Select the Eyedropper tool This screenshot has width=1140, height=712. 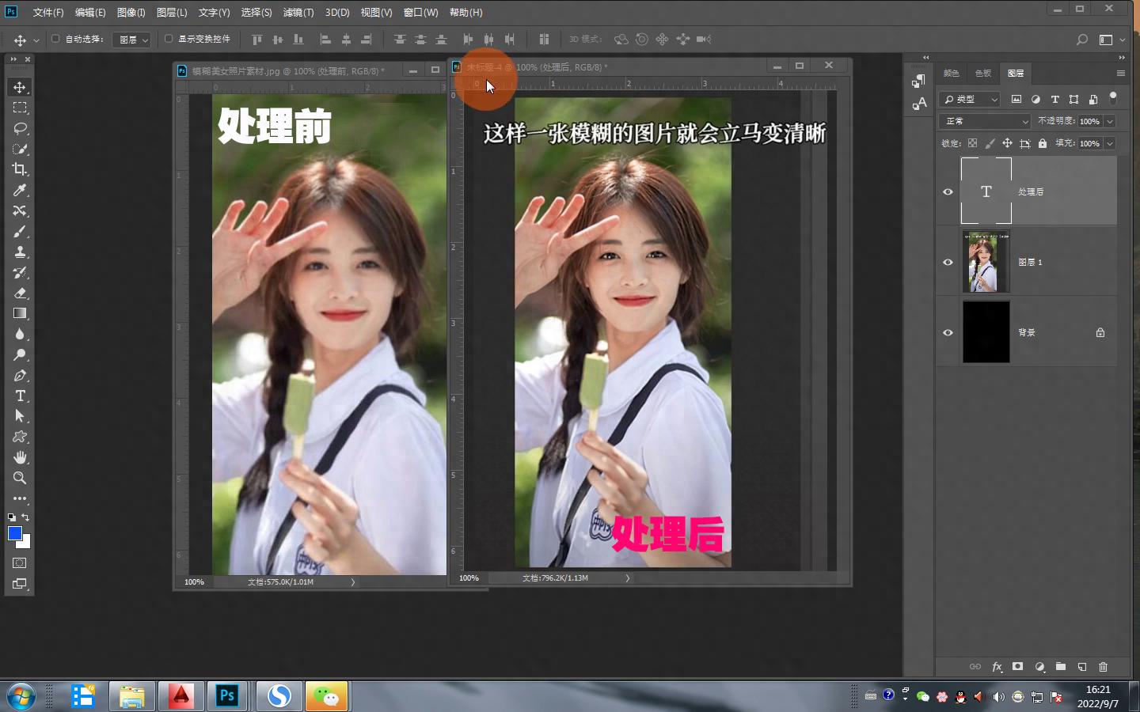20,190
